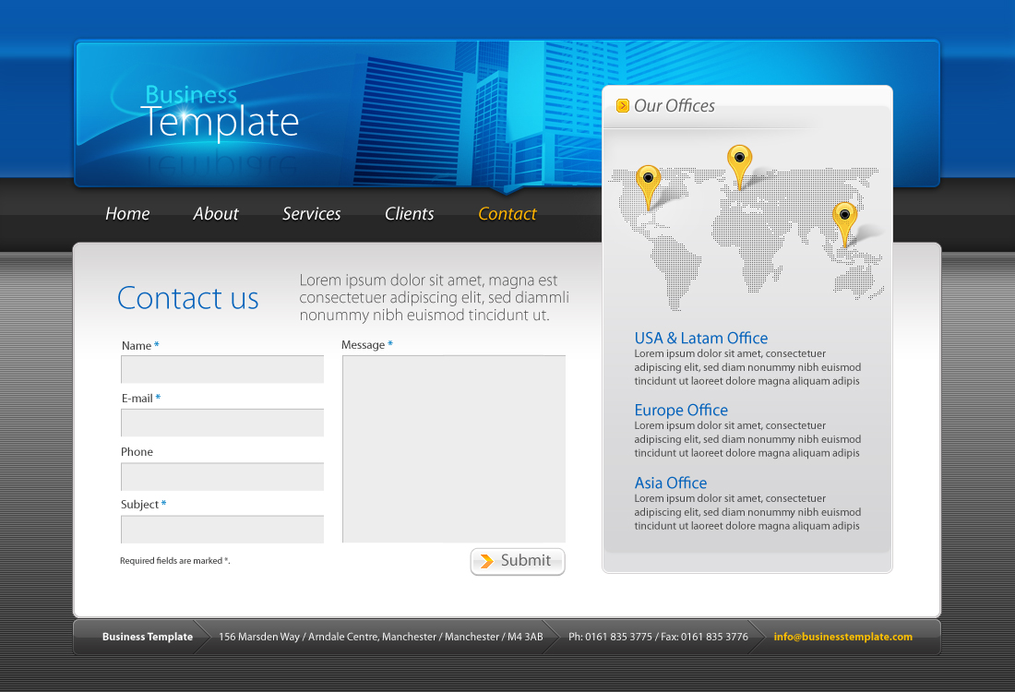This screenshot has height=692, width=1015.
Task: Click the Lorem ipsum intro paragraph
Action: (x=435, y=298)
